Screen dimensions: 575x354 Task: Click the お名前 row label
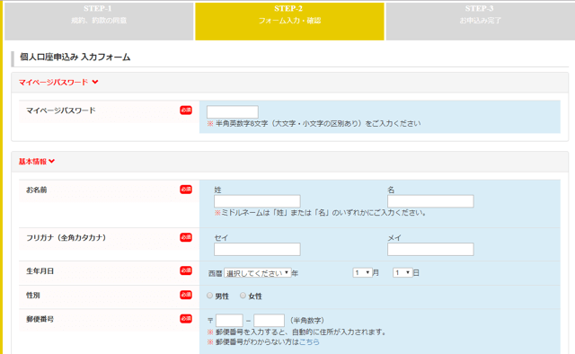pyautogui.click(x=36, y=190)
